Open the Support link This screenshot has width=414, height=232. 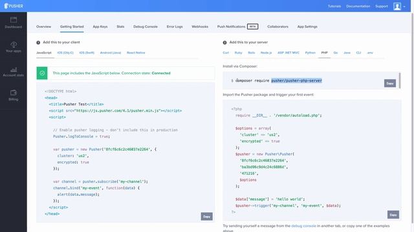point(382,6)
